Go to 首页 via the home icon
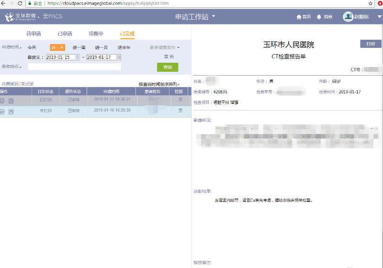 tap(299, 17)
